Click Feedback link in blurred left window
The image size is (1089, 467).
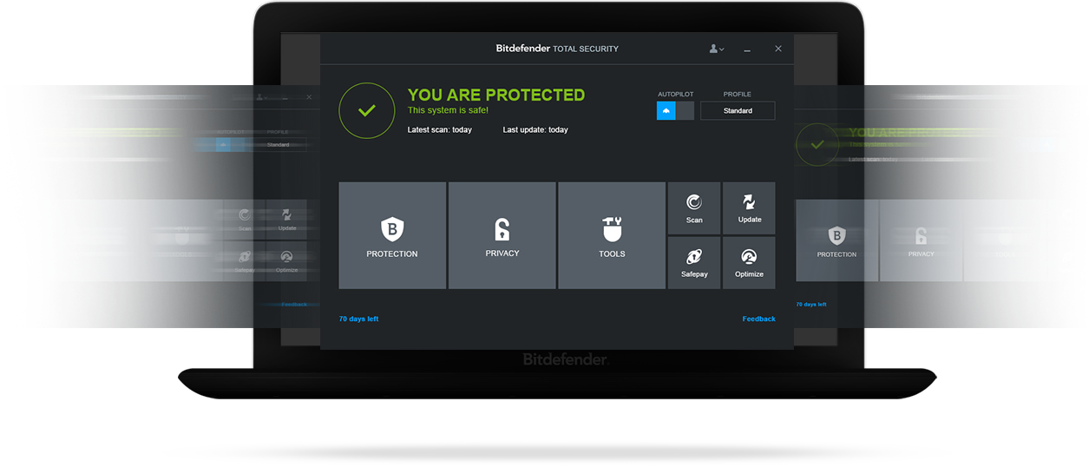(x=294, y=304)
